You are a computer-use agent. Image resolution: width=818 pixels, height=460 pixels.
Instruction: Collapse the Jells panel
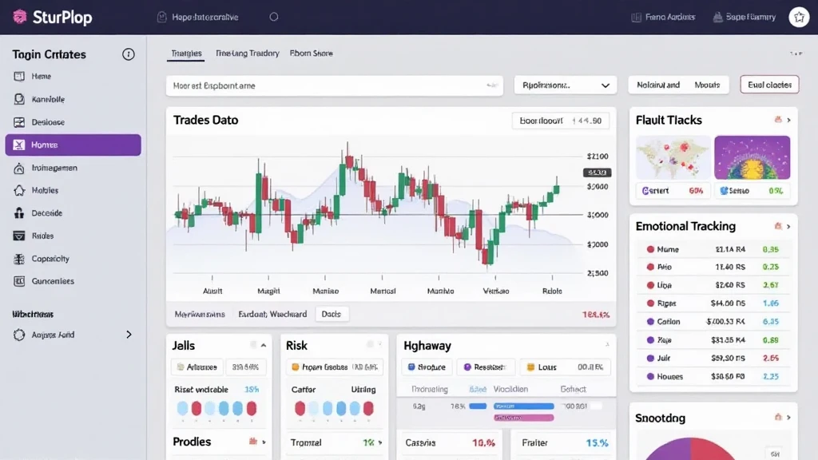tap(264, 345)
